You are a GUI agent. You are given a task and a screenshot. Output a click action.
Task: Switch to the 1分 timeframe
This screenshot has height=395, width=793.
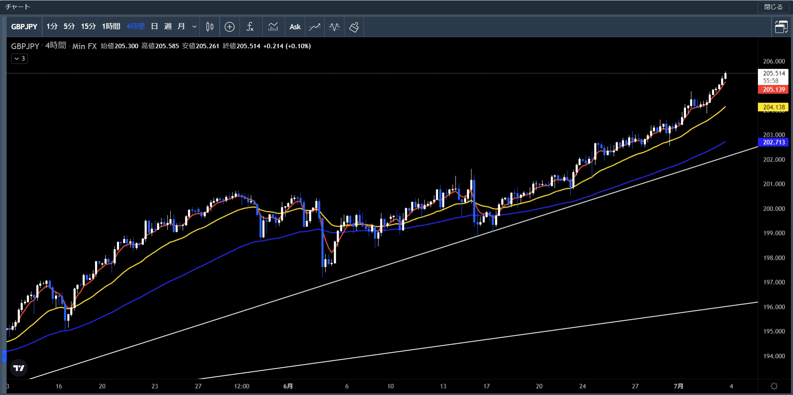tap(52, 26)
